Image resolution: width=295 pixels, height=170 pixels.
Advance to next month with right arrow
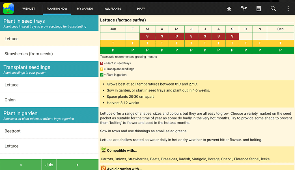point(77,165)
